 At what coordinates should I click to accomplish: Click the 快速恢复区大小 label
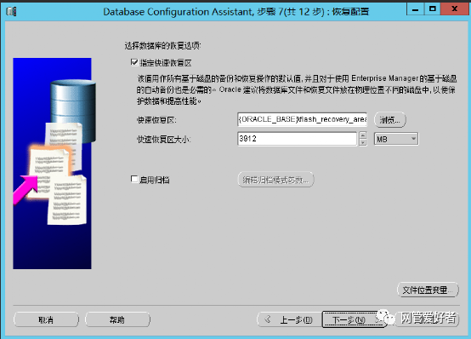164,140
